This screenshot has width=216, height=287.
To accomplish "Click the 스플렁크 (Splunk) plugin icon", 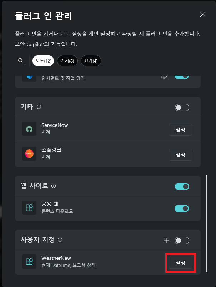I will point(29,154).
